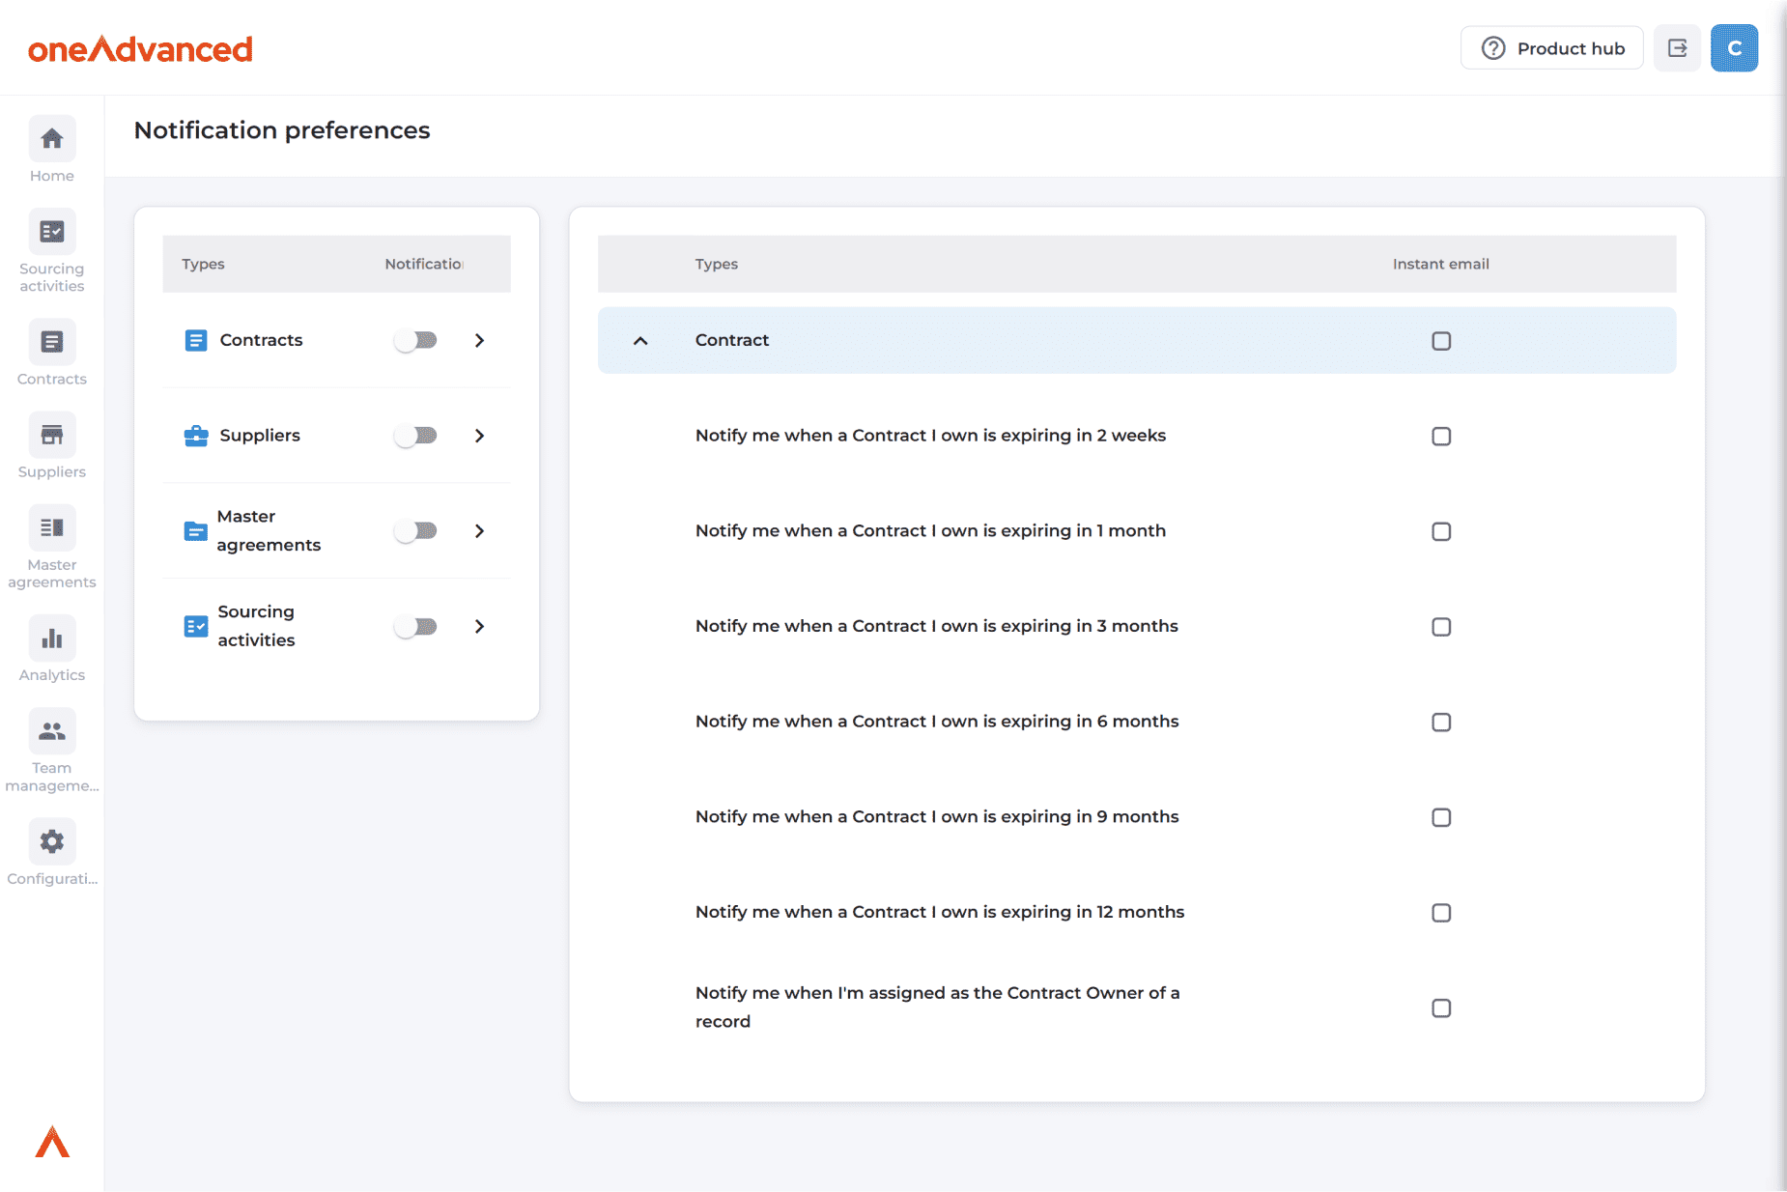Open Team management sidebar icon
Viewport: 1787px width, 1192px height.
pyautogui.click(x=52, y=731)
